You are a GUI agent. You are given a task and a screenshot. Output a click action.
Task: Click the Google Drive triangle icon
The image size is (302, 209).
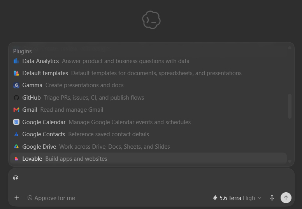16,147
